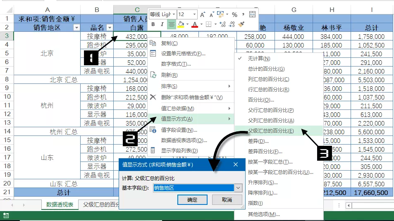Viewport: 394px width, 221px height.
Task: Decrease decimal places icon
Action: [232, 24]
